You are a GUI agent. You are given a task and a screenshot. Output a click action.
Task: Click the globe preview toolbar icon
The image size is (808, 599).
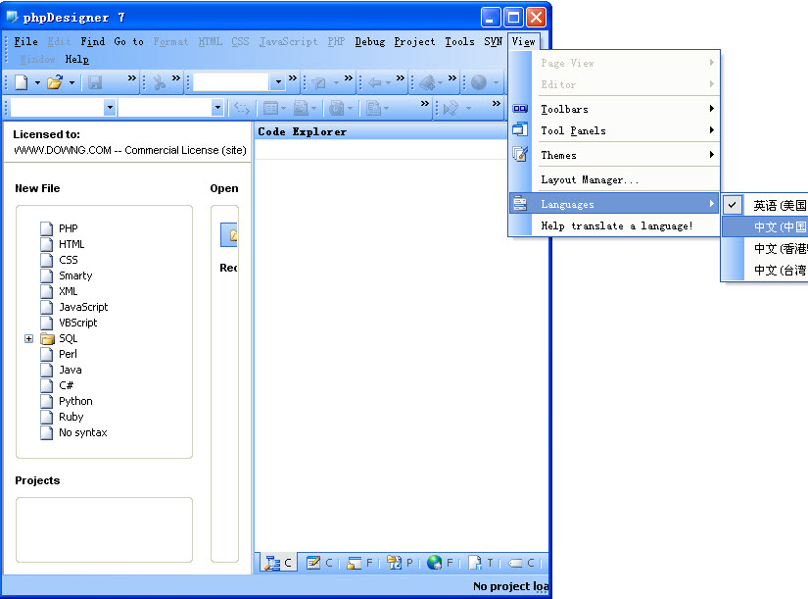[x=479, y=82]
